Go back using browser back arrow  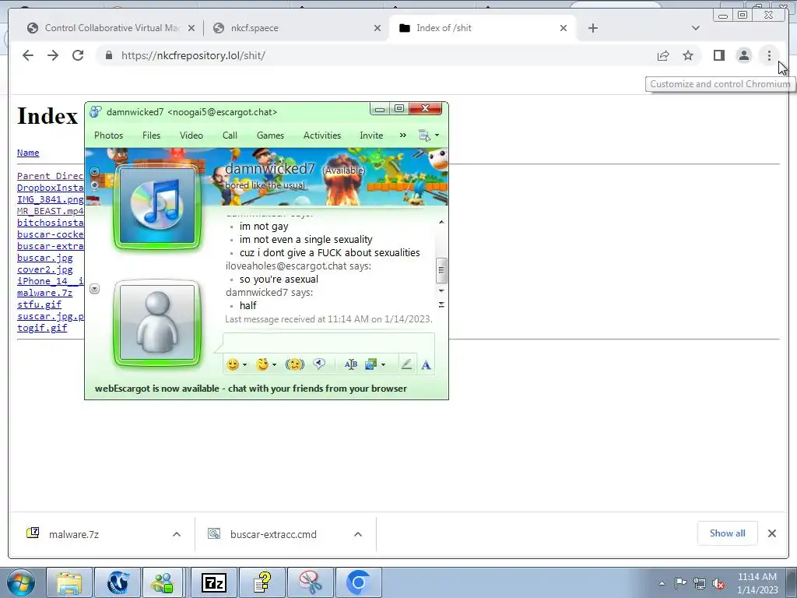[x=28, y=55]
